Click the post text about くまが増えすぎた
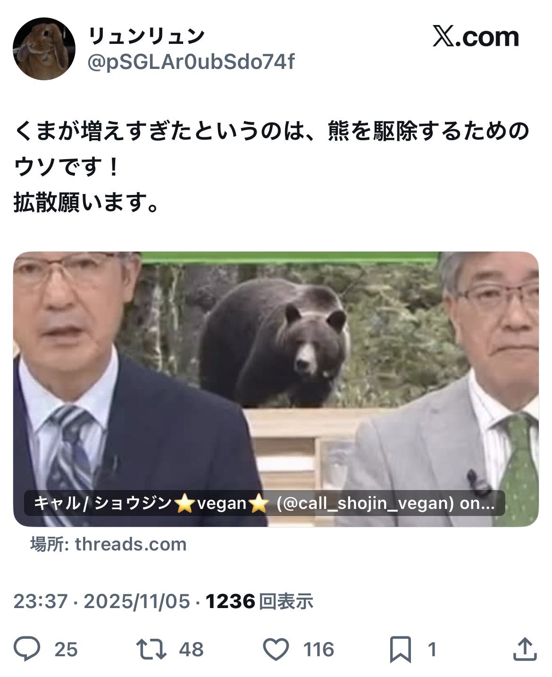 click(272, 167)
